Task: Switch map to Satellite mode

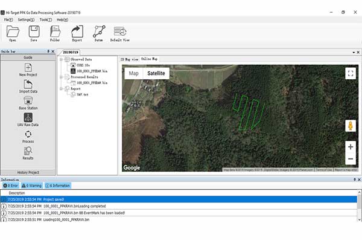Action: point(156,73)
